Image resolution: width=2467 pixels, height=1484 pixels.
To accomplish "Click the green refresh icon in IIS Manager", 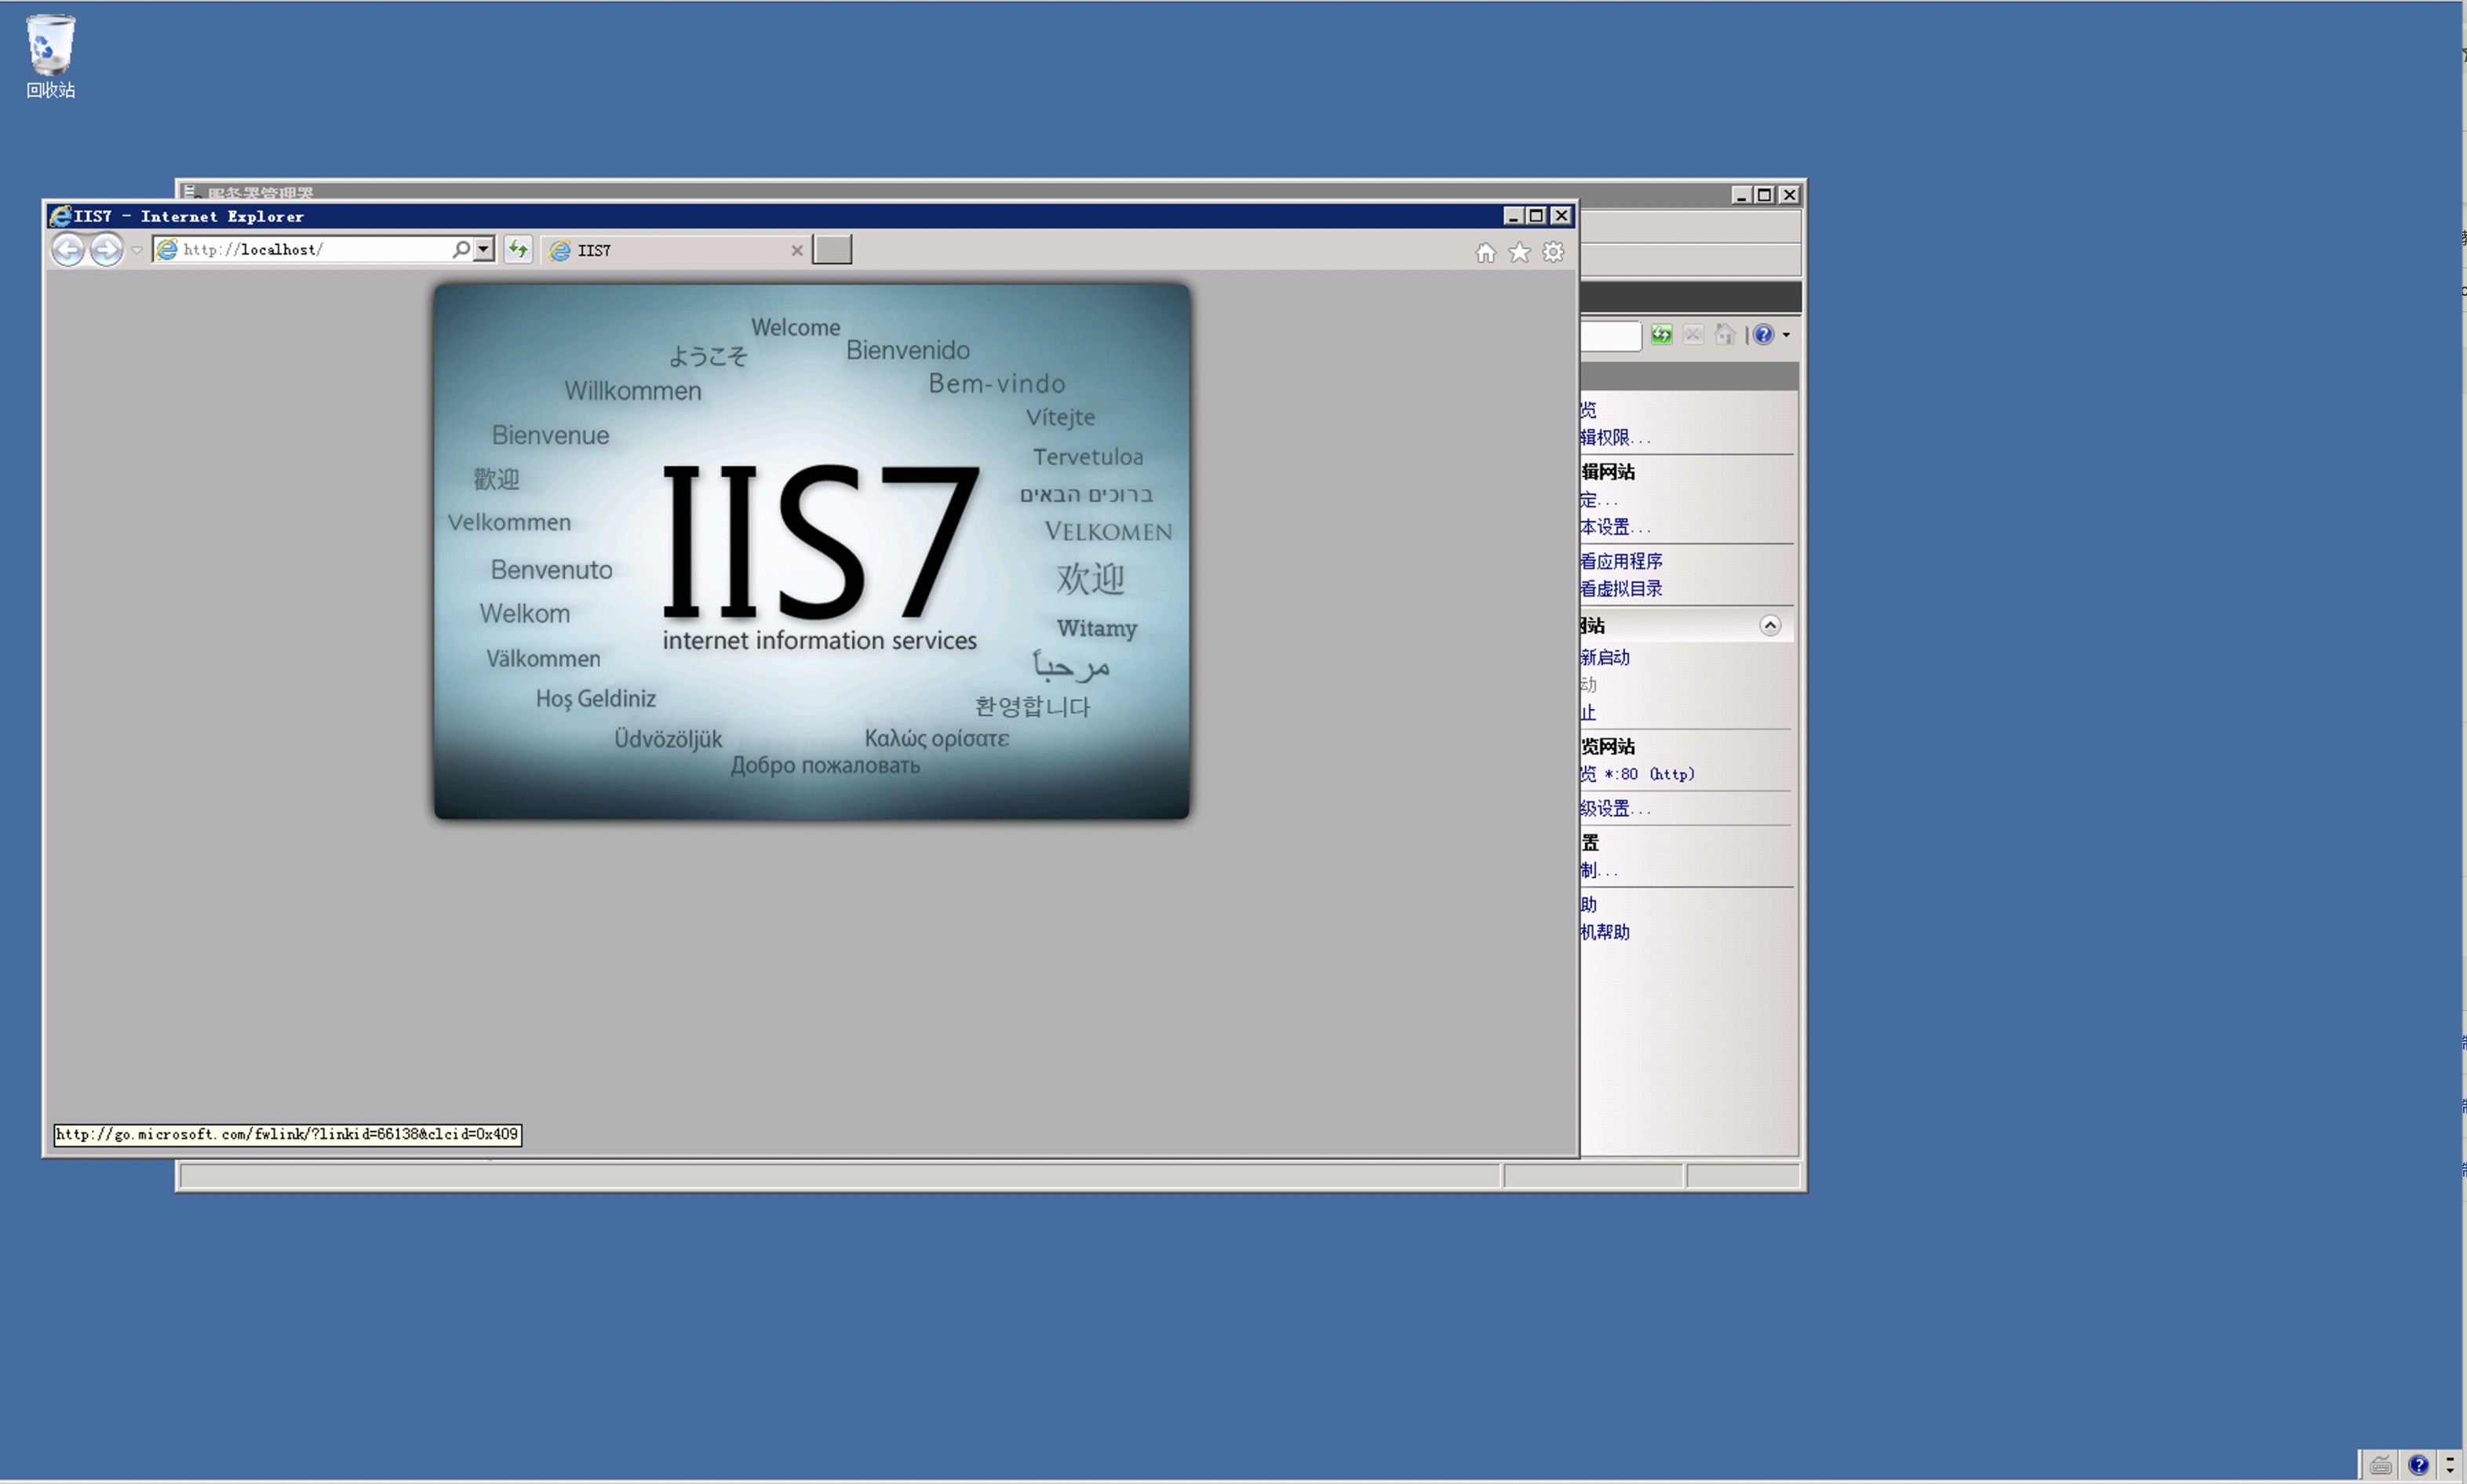I will (1660, 335).
